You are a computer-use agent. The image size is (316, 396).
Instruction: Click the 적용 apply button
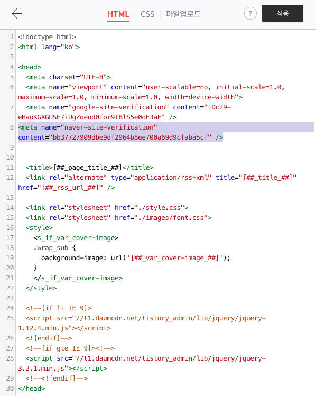tap(282, 13)
